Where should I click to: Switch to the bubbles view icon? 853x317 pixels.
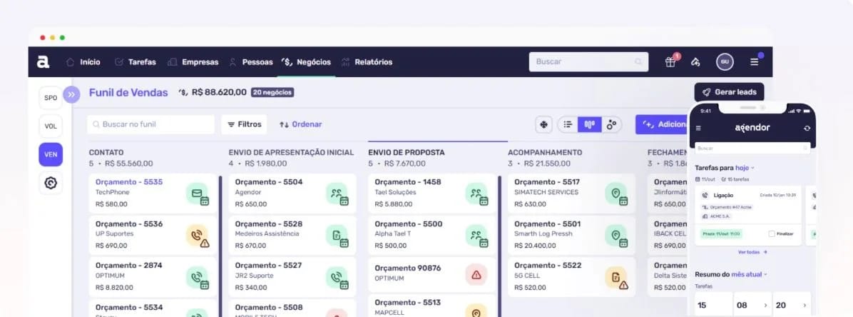tap(611, 125)
